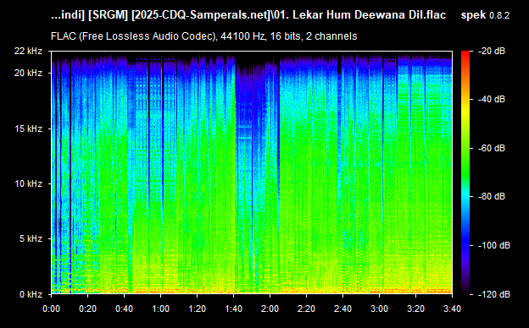Viewport: 529px width, 328px height.
Task: Click the 1:40 time axis label
Action: tap(233, 309)
